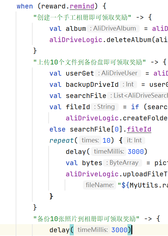Viewport: 168px width, 236px height.
Task: Click the String hint after fileId
Action: pyautogui.click(x=105, y=107)
